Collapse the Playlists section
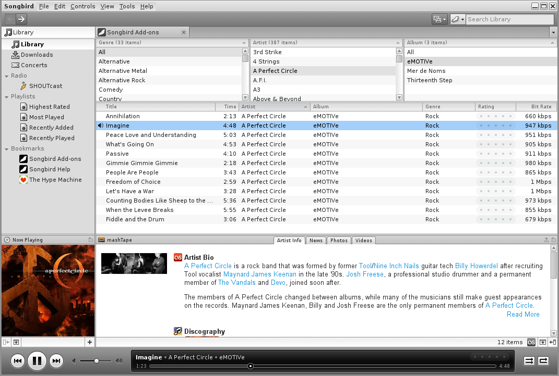The height and width of the screenshot is (376, 559). pos(6,97)
